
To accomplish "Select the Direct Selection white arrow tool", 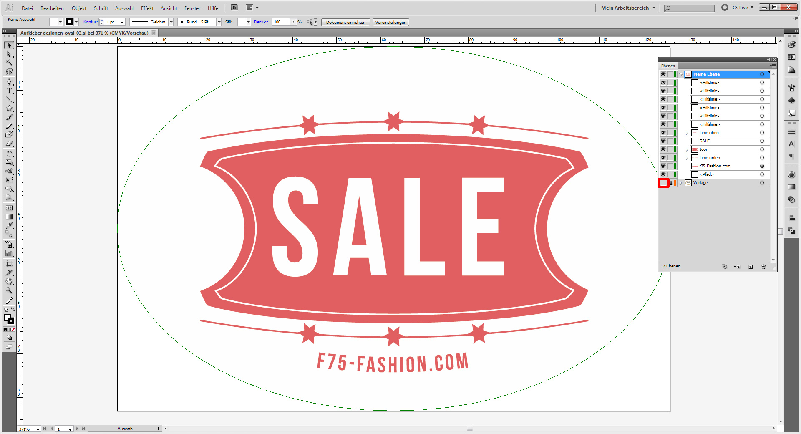I will pos(9,54).
